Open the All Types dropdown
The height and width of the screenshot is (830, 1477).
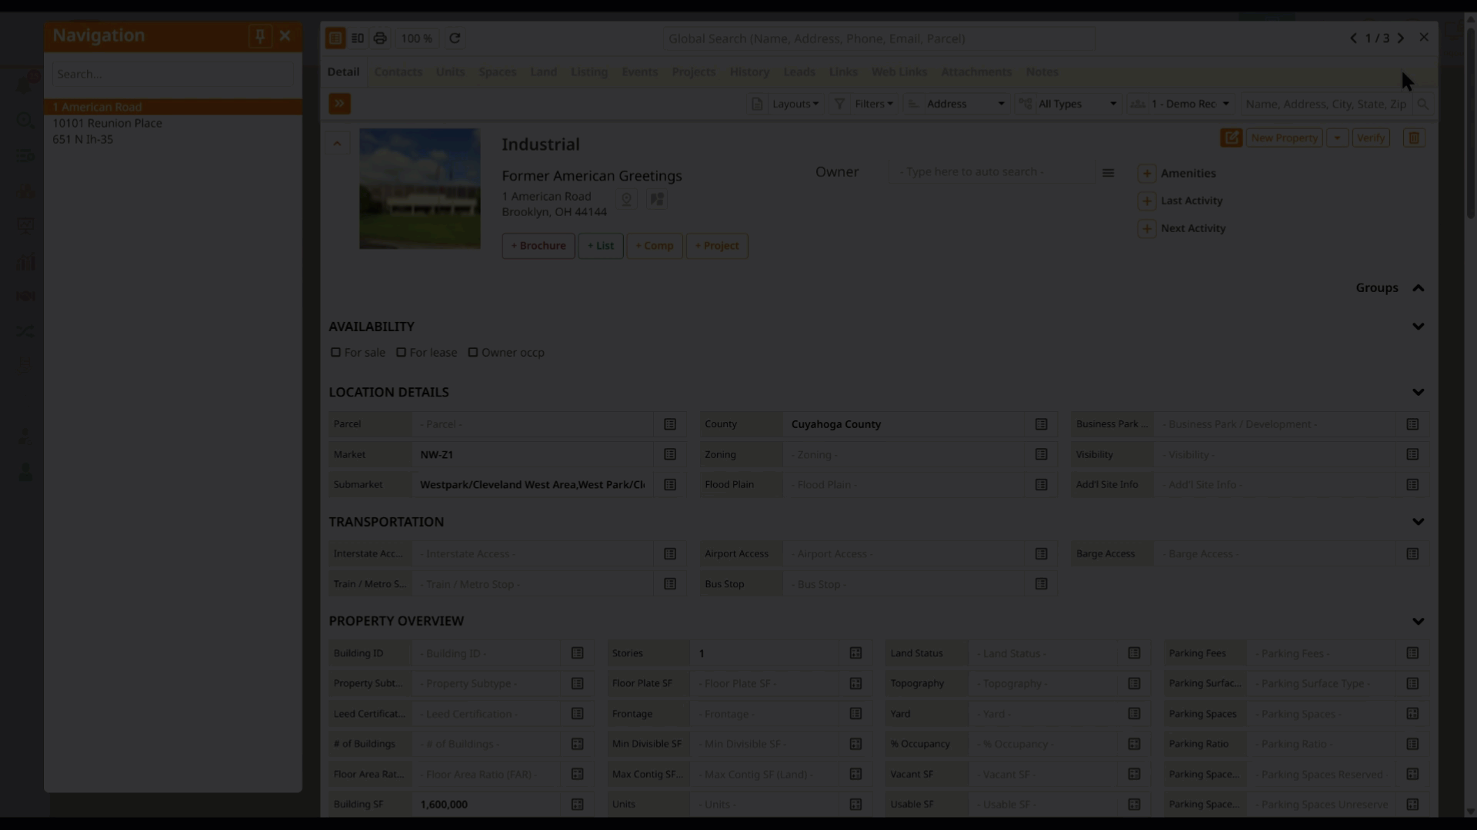pos(1069,104)
